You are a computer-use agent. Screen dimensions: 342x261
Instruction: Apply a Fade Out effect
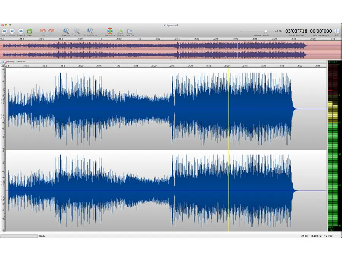130,32
